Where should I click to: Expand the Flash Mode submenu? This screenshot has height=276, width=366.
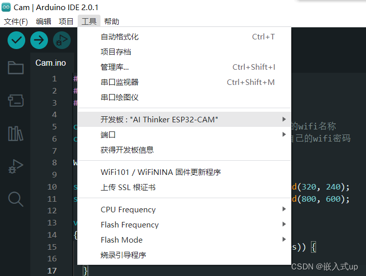184,240
